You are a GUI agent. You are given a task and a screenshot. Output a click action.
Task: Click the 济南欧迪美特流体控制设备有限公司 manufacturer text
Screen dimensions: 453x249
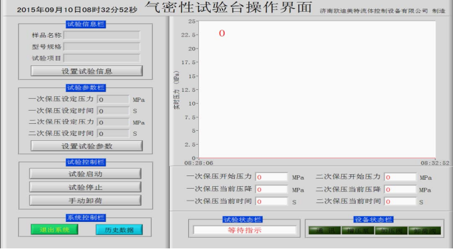374,11
